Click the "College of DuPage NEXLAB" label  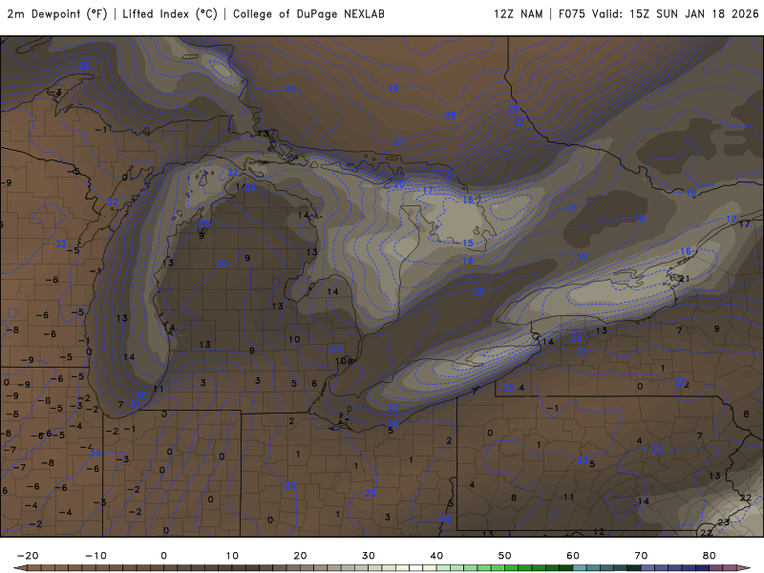(x=308, y=14)
